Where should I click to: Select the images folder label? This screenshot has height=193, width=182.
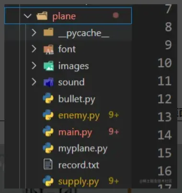coord(73,66)
